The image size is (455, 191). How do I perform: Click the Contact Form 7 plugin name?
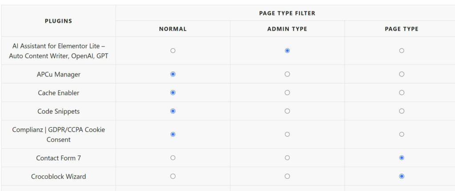pyautogui.click(x=59, y=158)
